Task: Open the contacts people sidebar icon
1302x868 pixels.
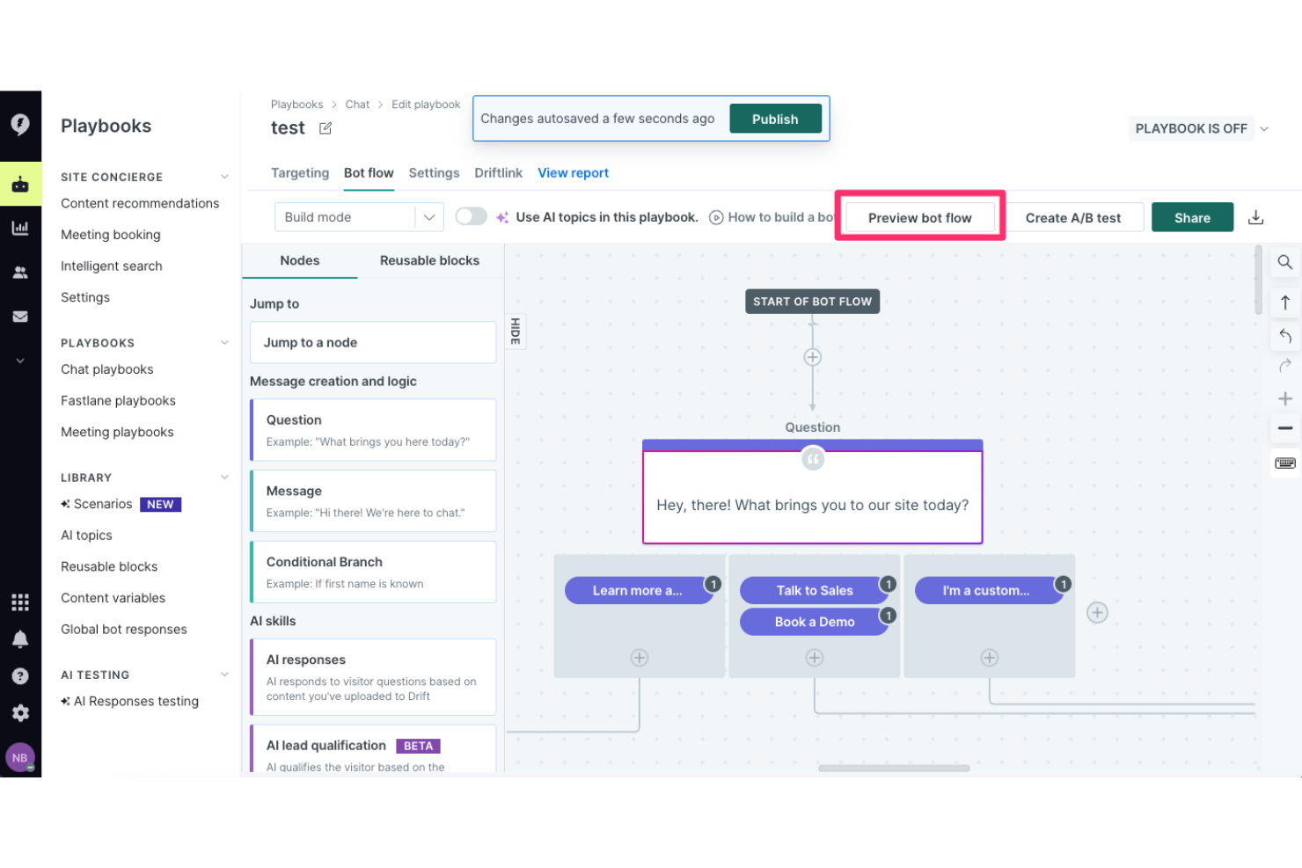Action: pyautogui.click(x=20, y=273)
